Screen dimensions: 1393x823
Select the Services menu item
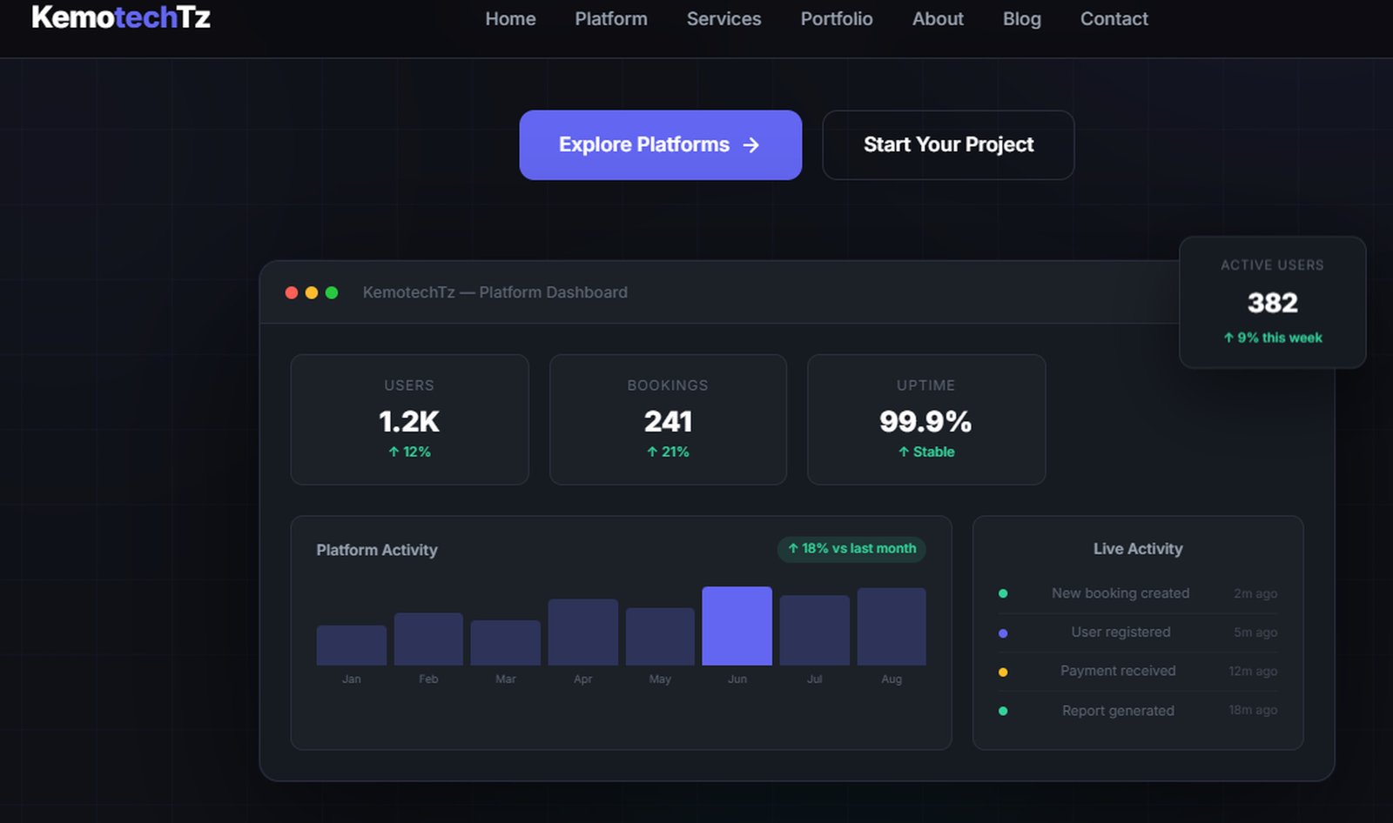click(723, 19)
